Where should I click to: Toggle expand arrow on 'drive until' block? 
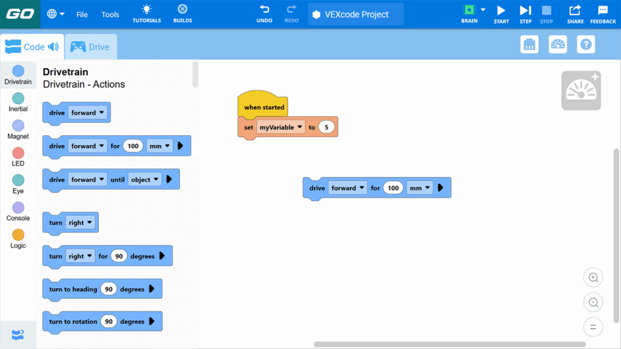(169, 179)
